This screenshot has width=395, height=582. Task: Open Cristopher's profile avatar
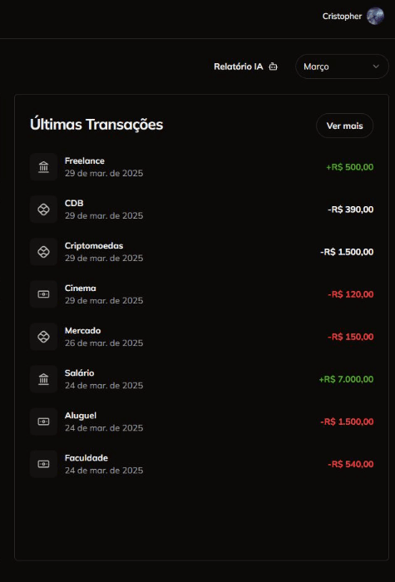(375, 17)
